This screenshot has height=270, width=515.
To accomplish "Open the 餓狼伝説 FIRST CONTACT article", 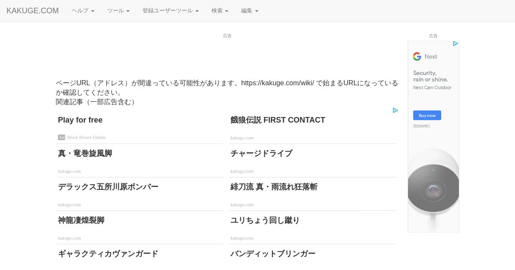I will tap(278, 120).
